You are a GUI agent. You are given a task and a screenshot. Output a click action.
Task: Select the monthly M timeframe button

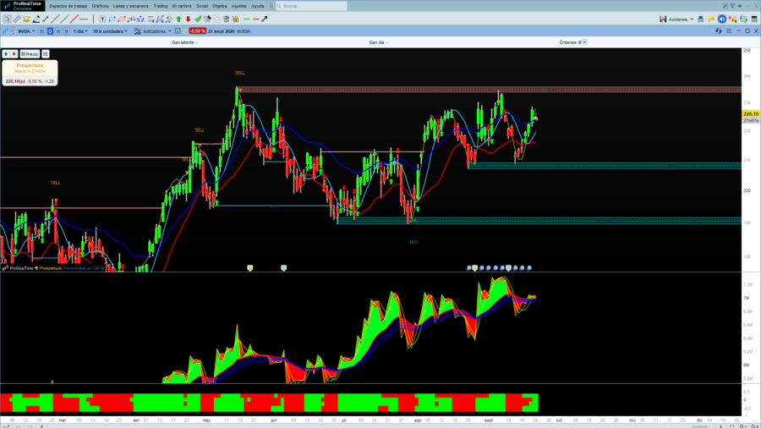[x=67, y=31]
